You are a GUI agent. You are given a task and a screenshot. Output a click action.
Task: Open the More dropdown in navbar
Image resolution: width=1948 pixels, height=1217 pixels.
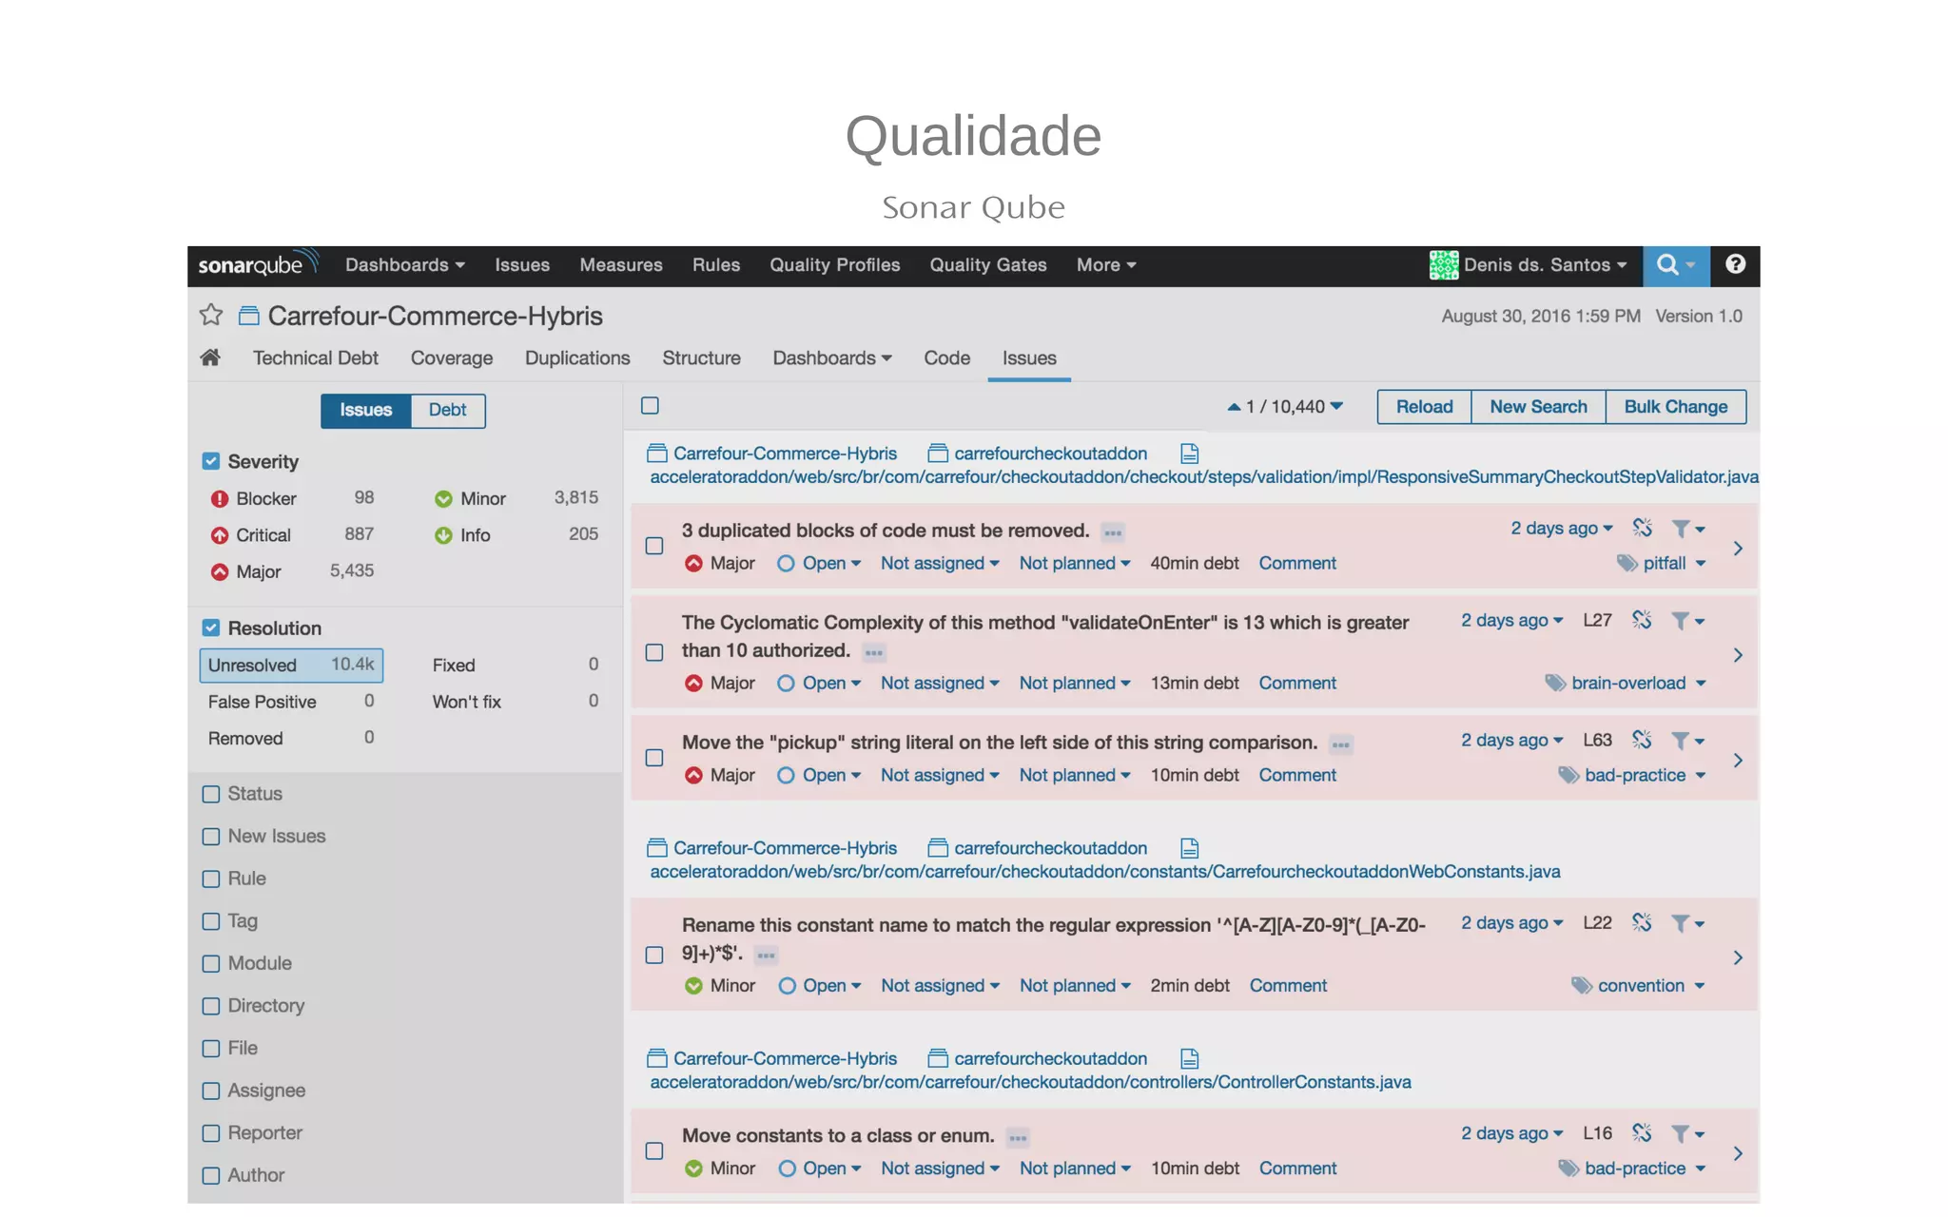pyautogui.click(x=1106, y=264)
